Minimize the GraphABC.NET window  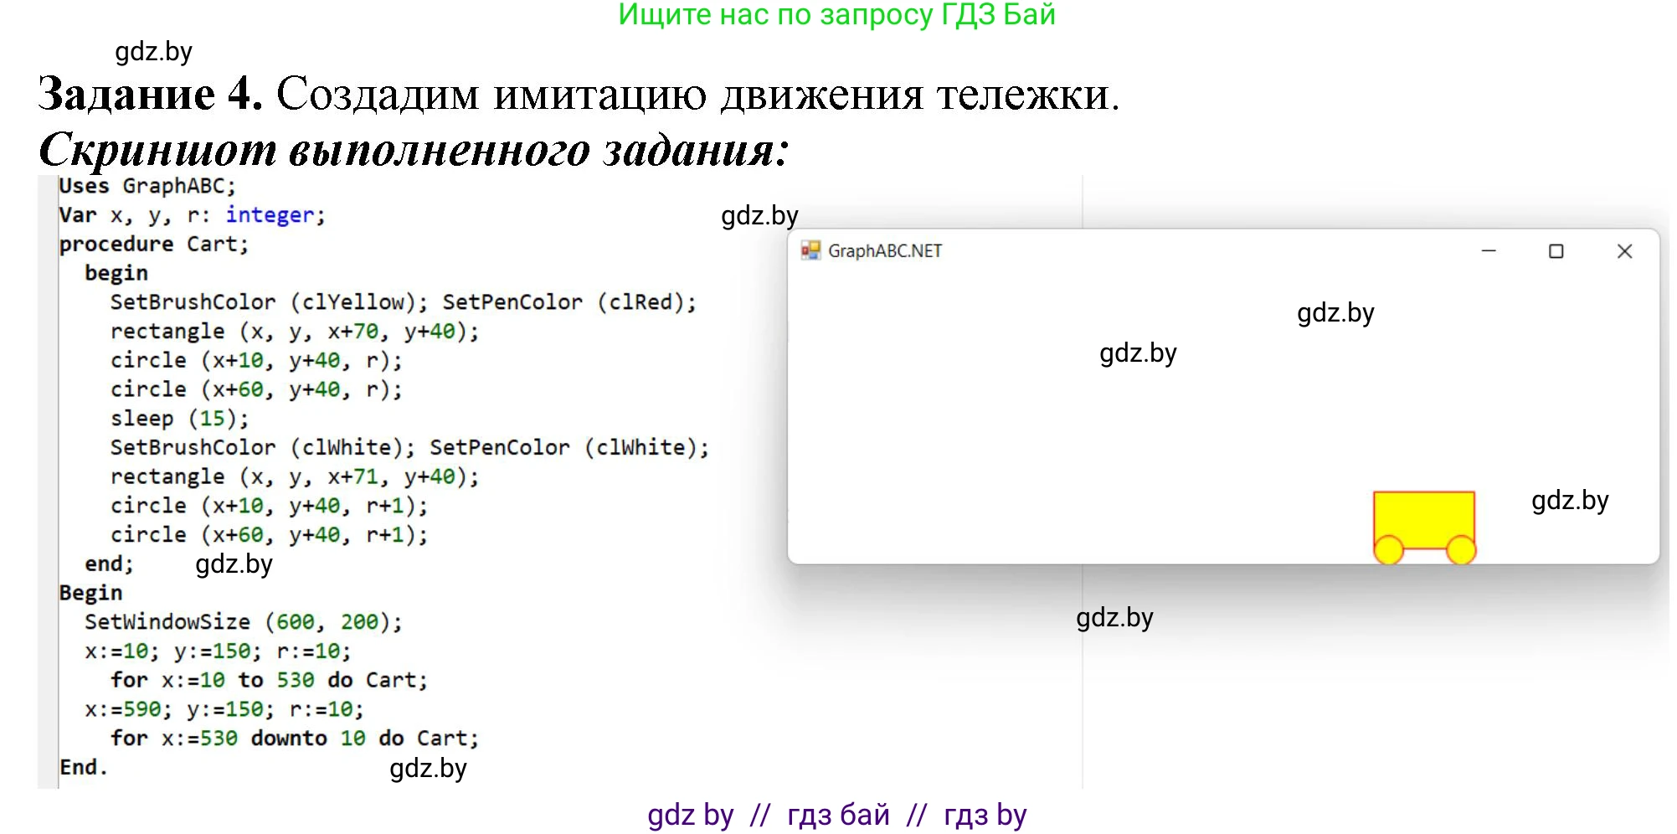[x=1488, y=251]
